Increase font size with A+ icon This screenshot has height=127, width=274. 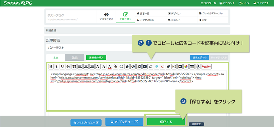[98, 67]
